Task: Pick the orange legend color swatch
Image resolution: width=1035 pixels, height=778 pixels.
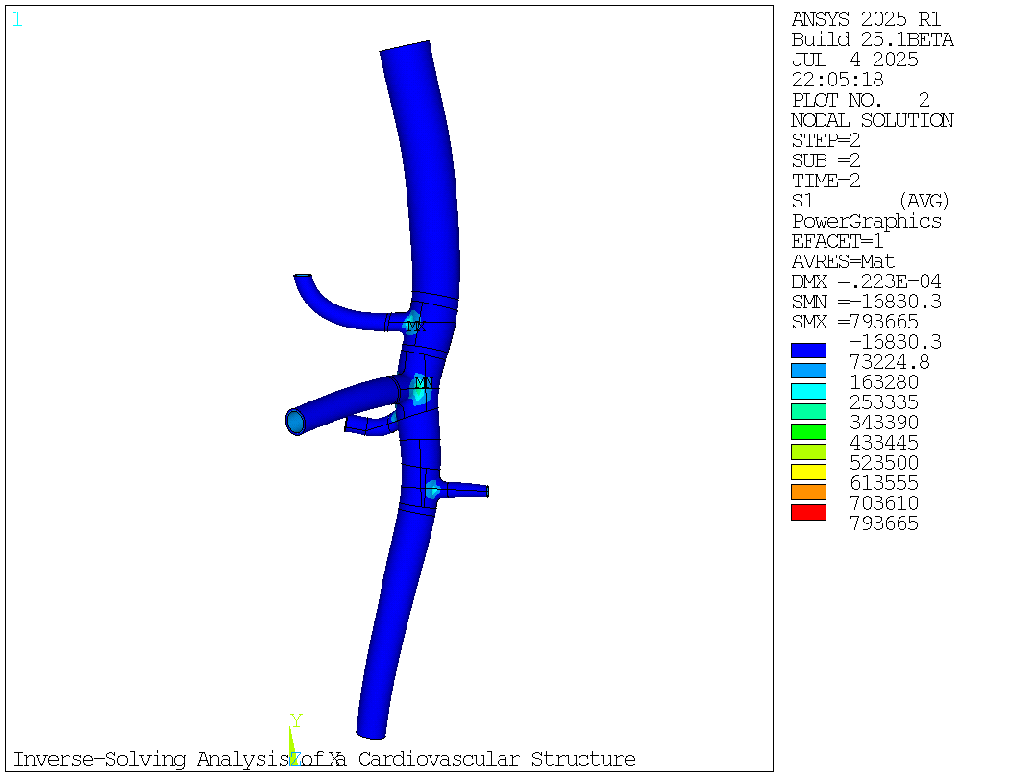Action: tap(808, 492)
